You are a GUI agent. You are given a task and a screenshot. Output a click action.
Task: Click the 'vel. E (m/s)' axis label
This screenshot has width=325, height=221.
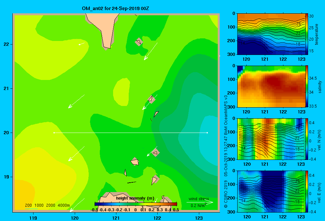click(x=319, y=193)
